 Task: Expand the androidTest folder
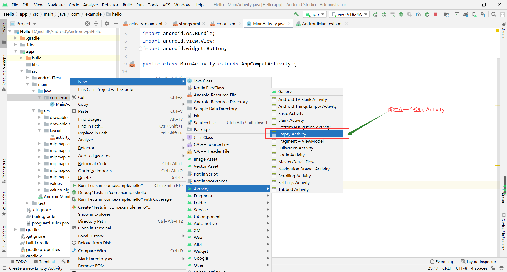(x=27, y=78)
